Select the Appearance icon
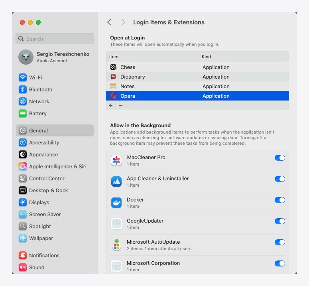The width and height of the screenshot is (309, 286). pos(23,154)
